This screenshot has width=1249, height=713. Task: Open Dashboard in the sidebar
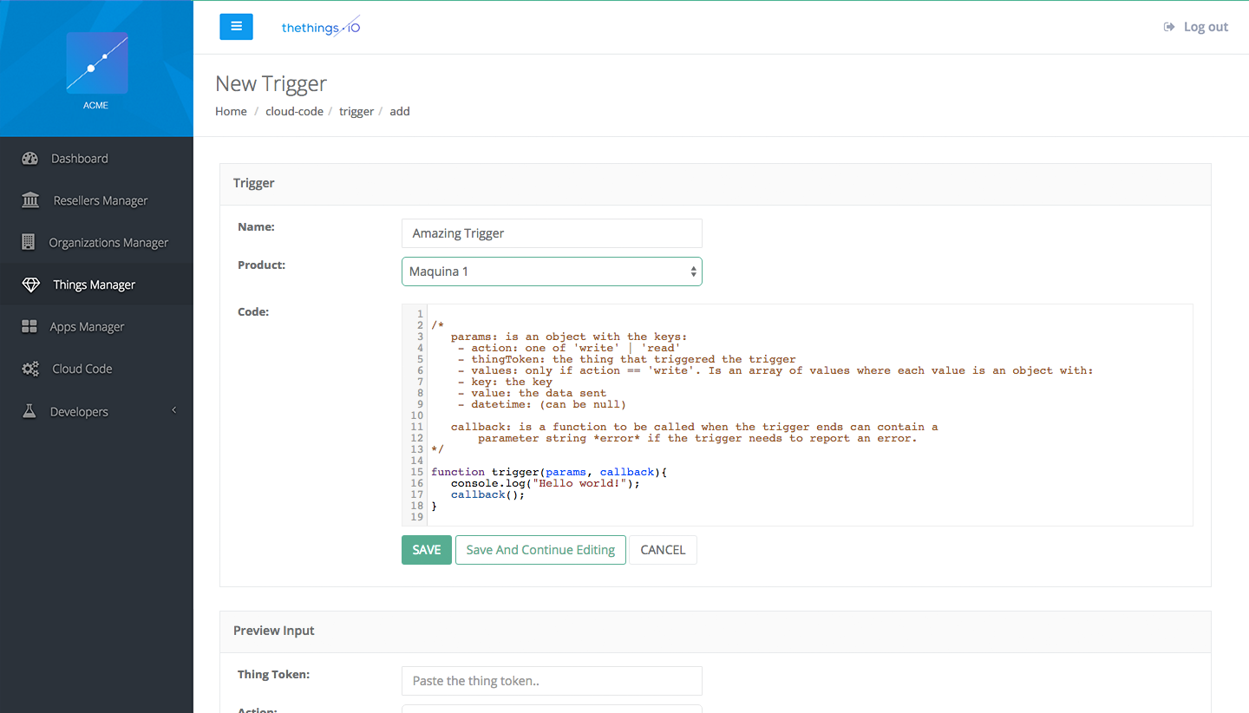point(96,159)
